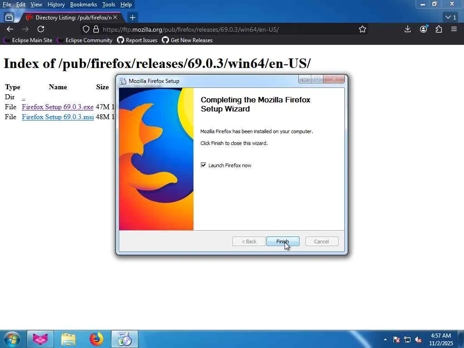Uncheck Launch Firefox now checkbox
The width and height of the screenshot is (464, 348).
203,165
